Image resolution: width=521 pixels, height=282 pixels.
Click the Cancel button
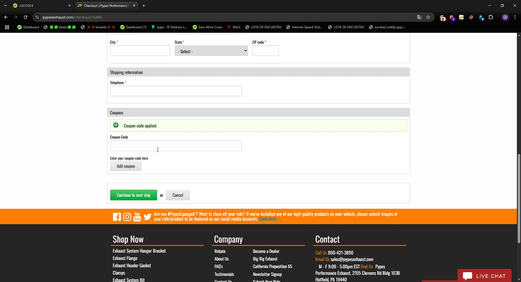coord(178,195)
